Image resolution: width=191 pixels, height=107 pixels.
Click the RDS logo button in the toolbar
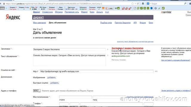[2, 8]
